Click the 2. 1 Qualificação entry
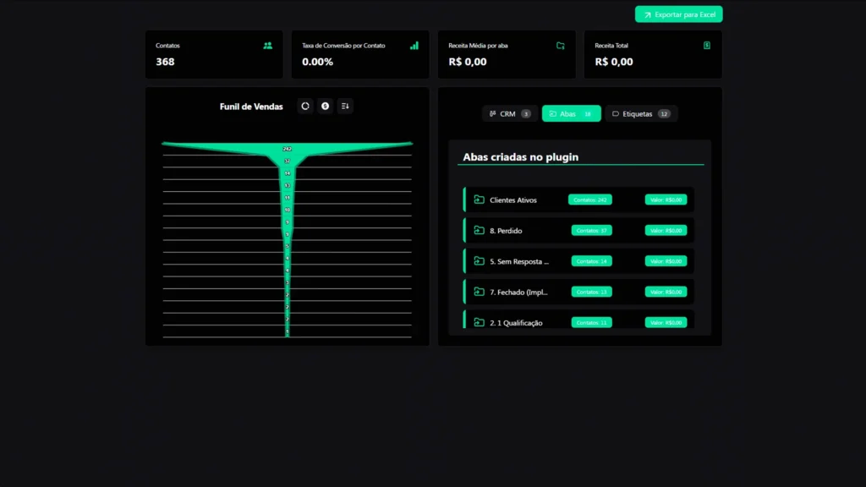Image resolution: width=866 pixels, height=487 pixels. (x=516, y=323)
